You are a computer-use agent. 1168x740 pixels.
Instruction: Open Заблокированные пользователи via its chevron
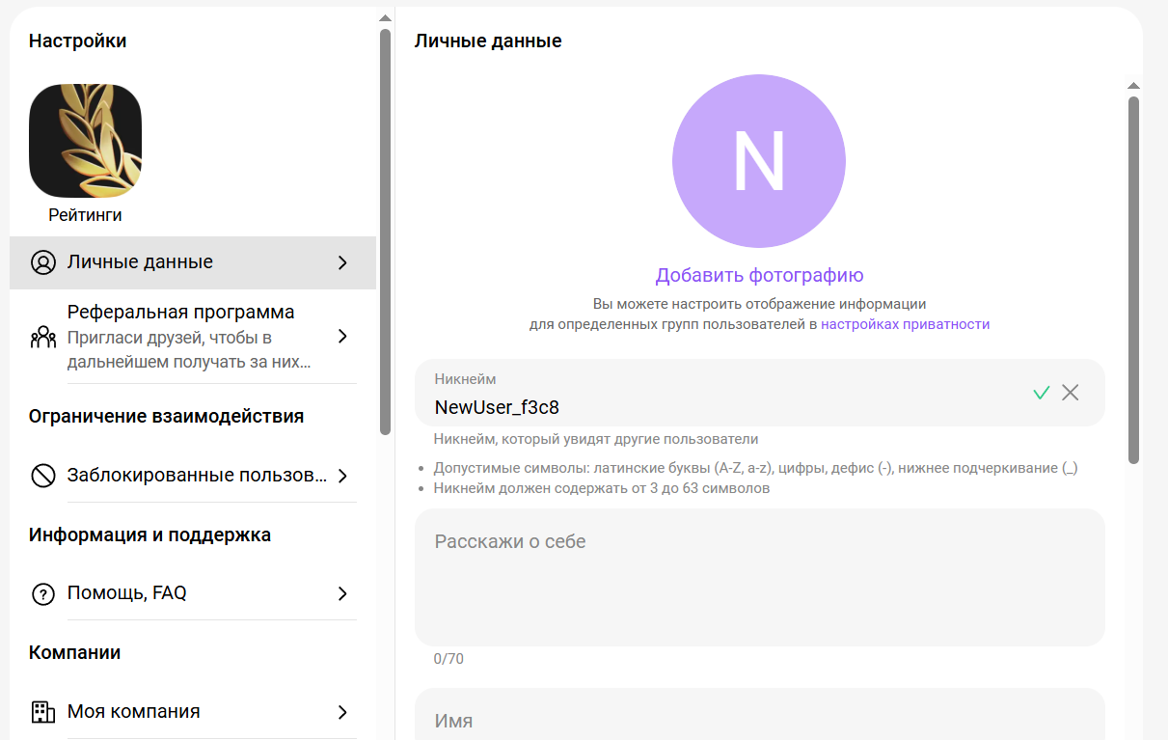342,476
